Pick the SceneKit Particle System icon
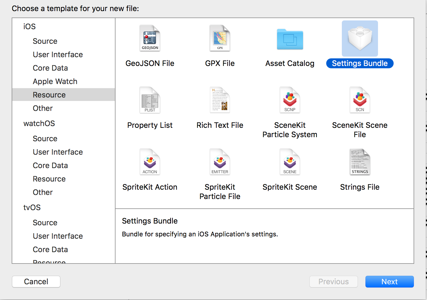This screenshot has height=300, width=427. (x=290, y=100)
